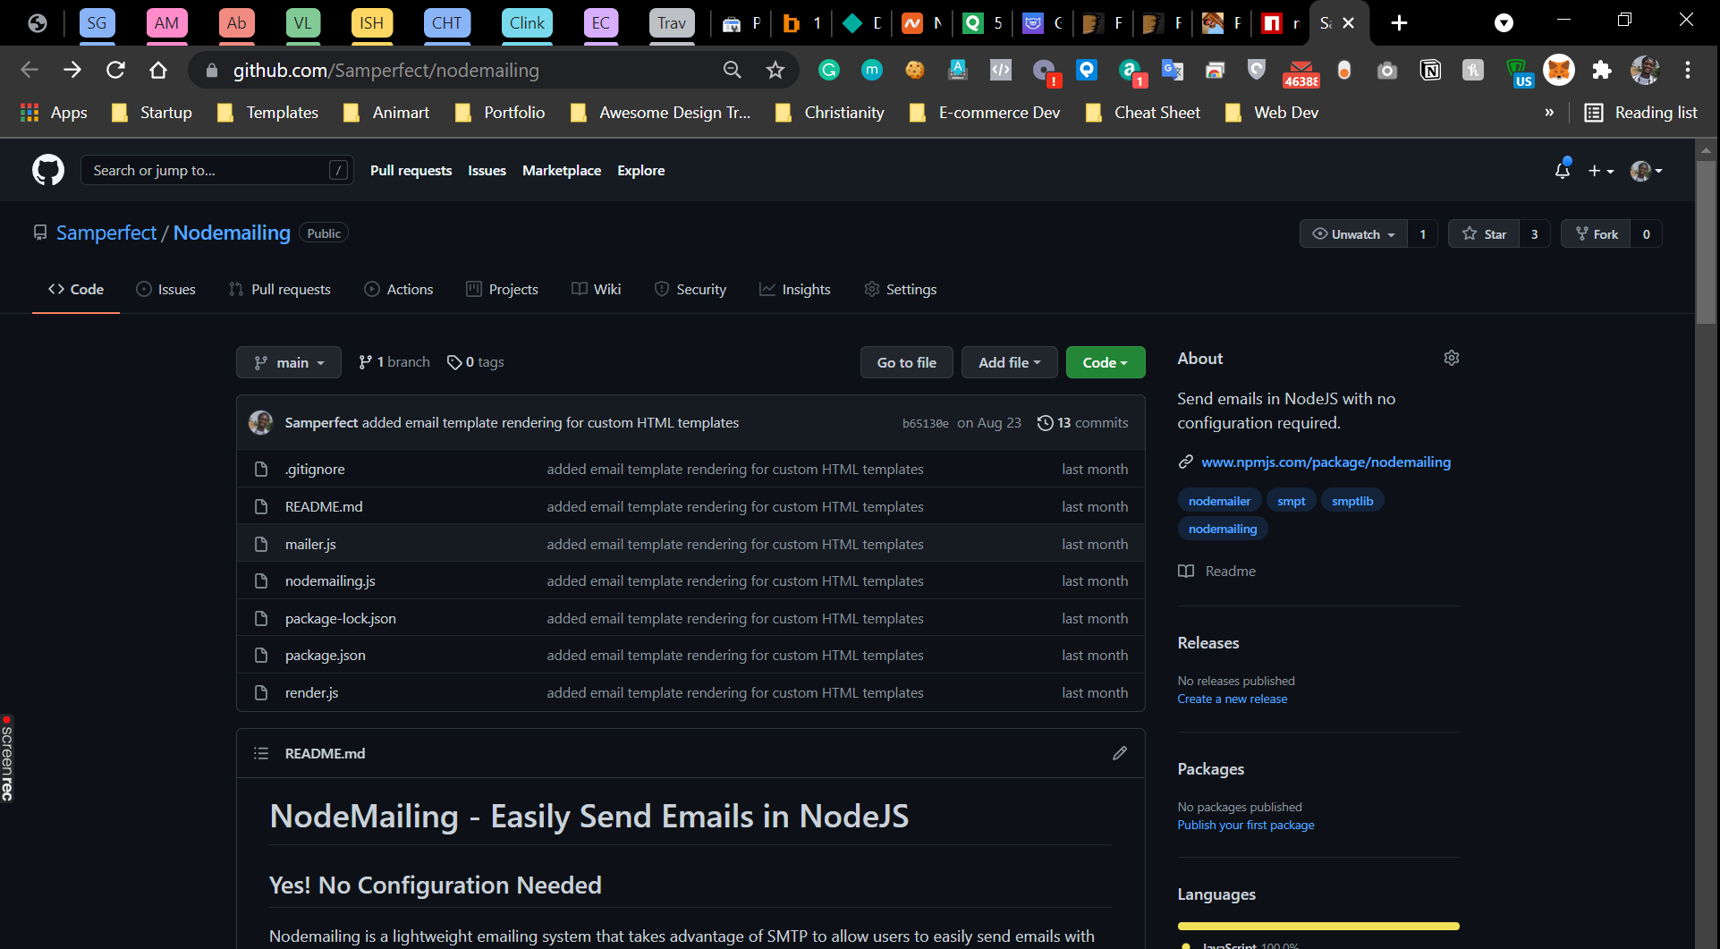Open the npmjs package link
This screenshot has width=1720, height=949.
click(x=1326, y=462)
